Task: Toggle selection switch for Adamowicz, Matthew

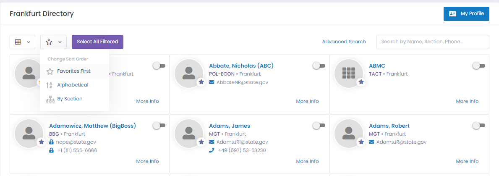Action: 159,126
